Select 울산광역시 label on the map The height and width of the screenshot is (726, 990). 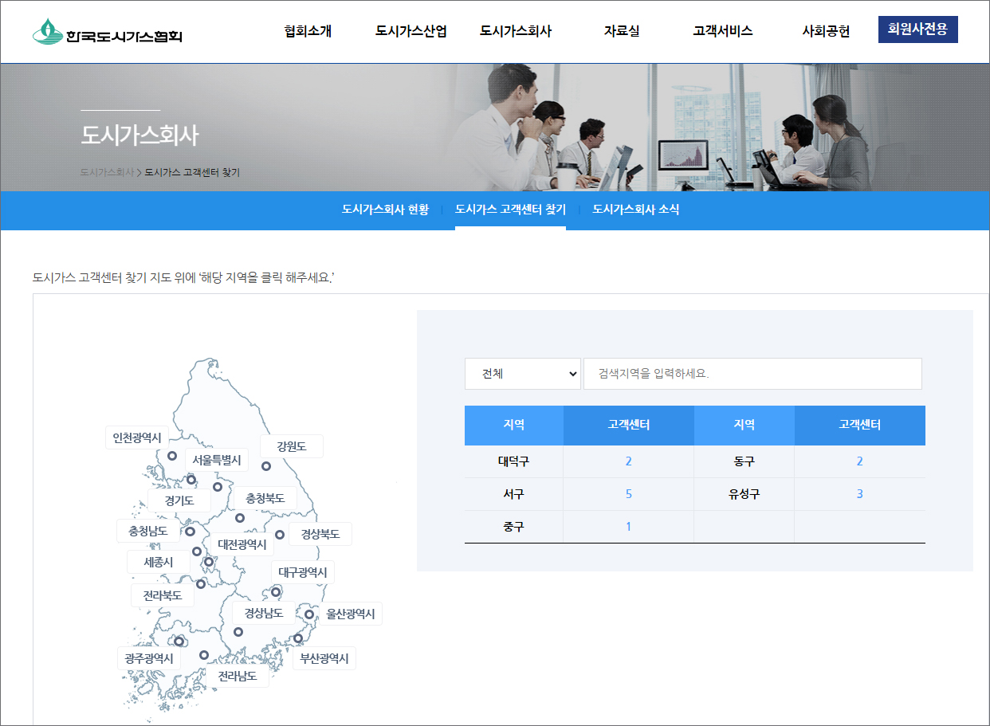pyautogui.click(x=351, y=614)
